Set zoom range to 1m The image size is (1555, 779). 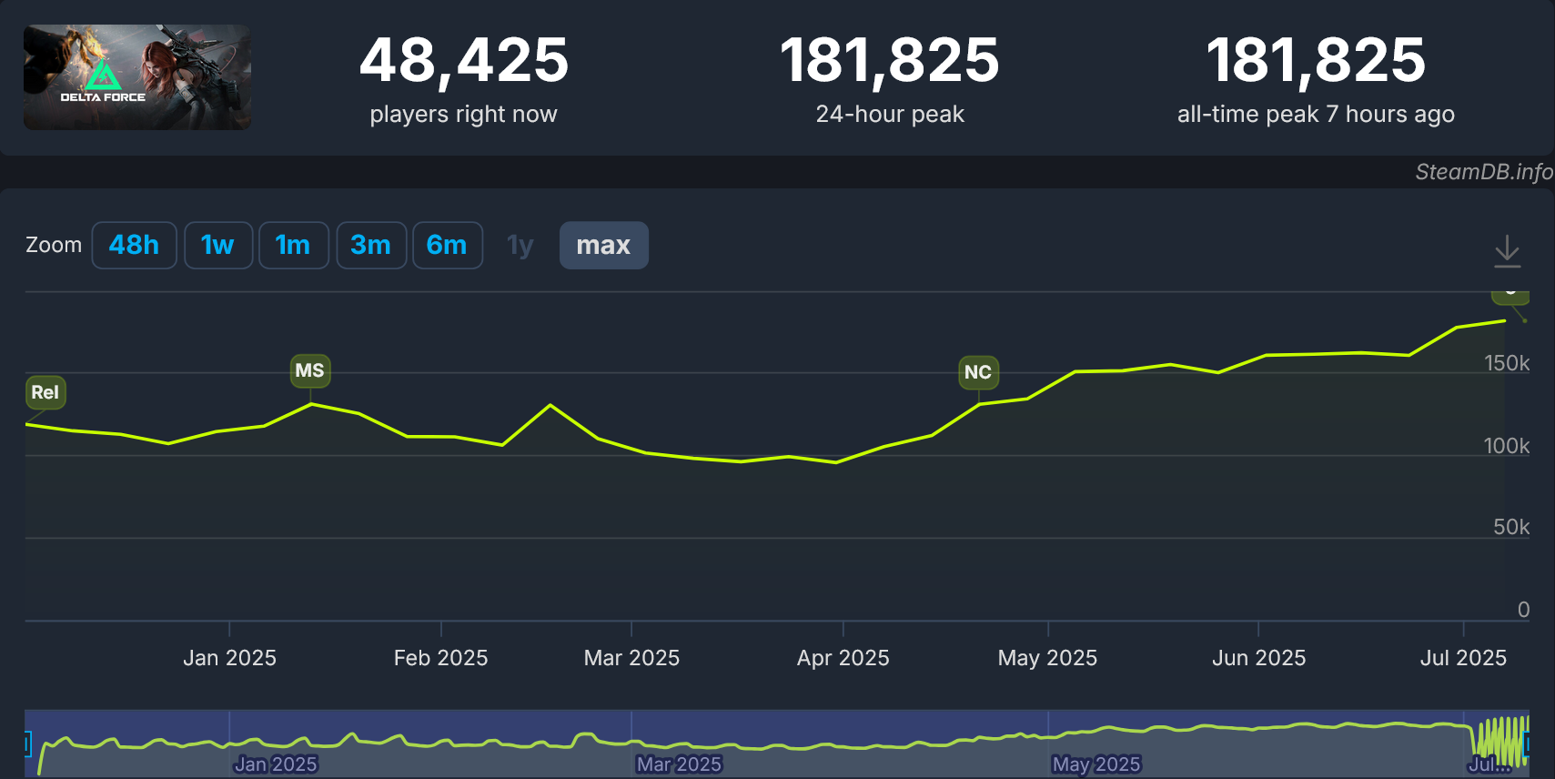point(293,245)
